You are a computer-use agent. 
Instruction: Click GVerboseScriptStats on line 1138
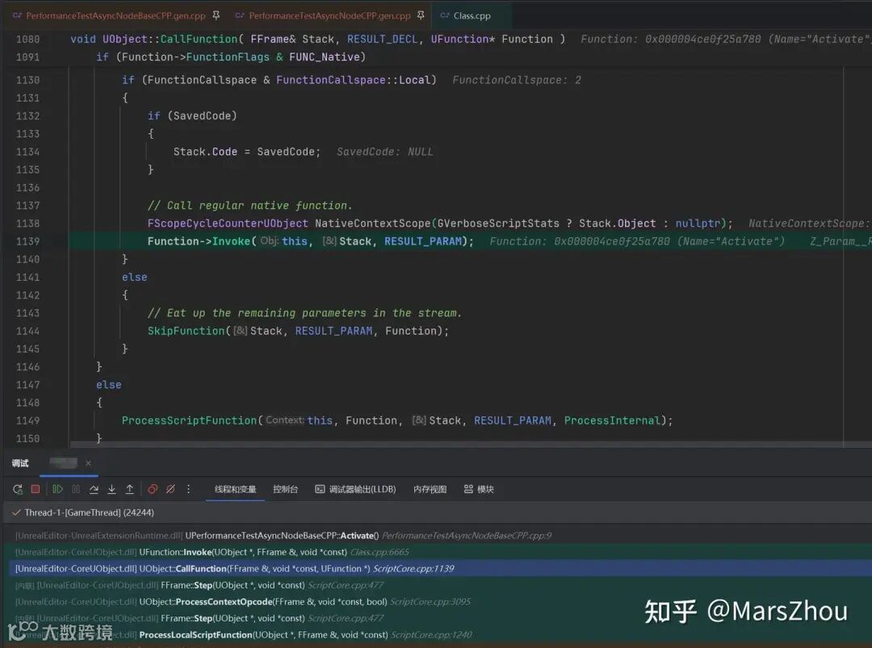coord(498,224)
